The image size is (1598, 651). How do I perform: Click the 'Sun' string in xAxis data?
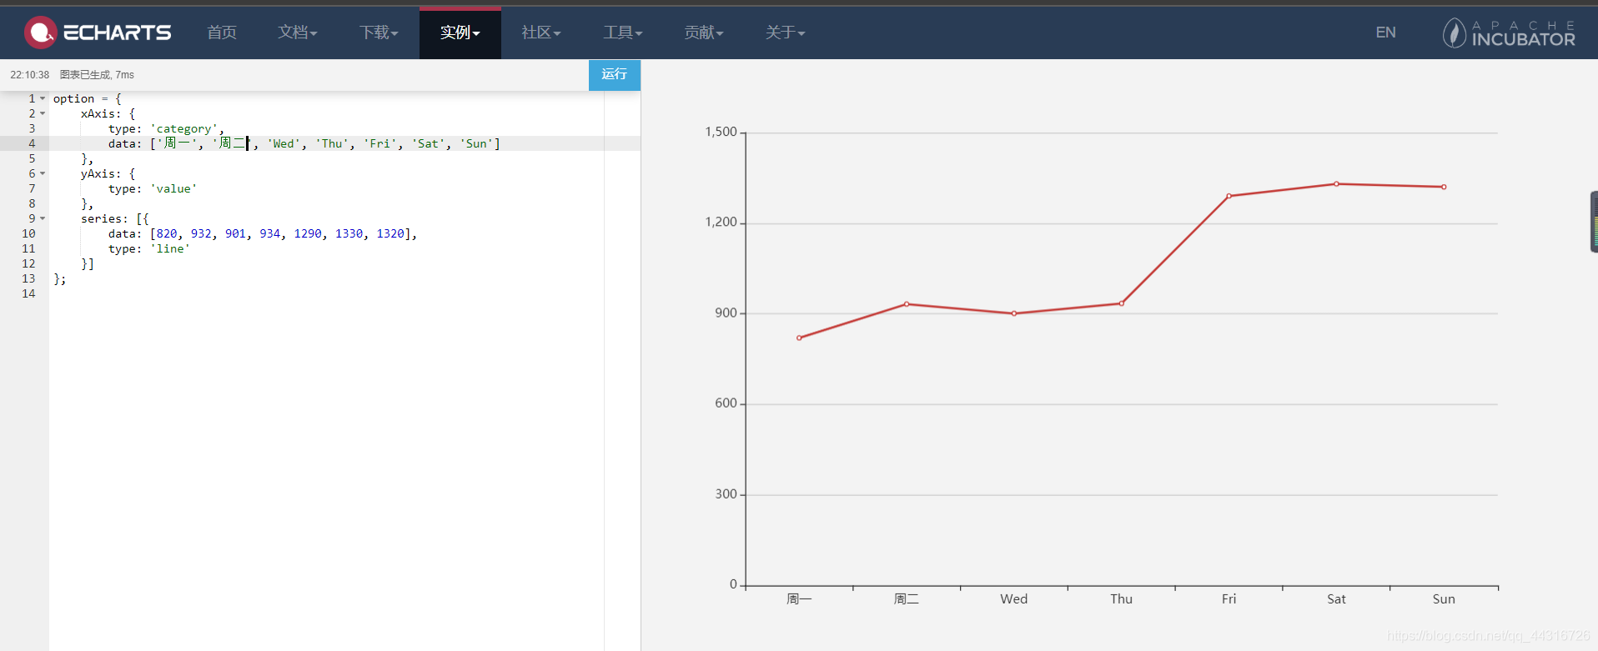click(476, 143)
